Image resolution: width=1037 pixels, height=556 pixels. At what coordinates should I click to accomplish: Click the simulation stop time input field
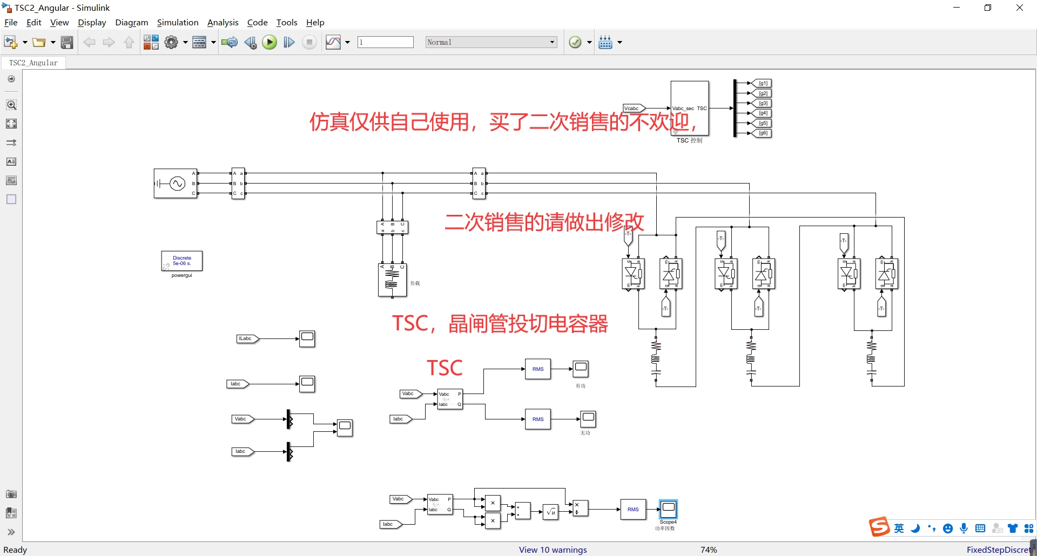click(x=386, y=42)
